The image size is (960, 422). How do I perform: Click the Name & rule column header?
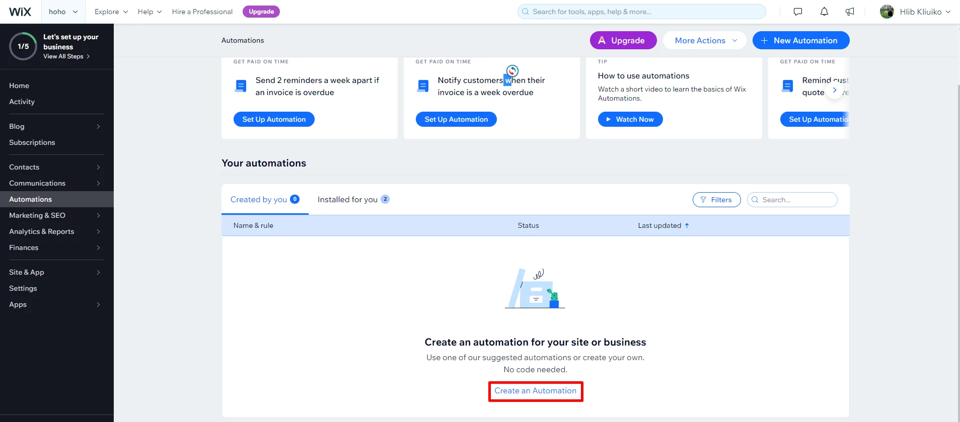pos(253,225)
